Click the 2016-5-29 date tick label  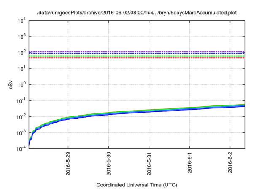68,164
